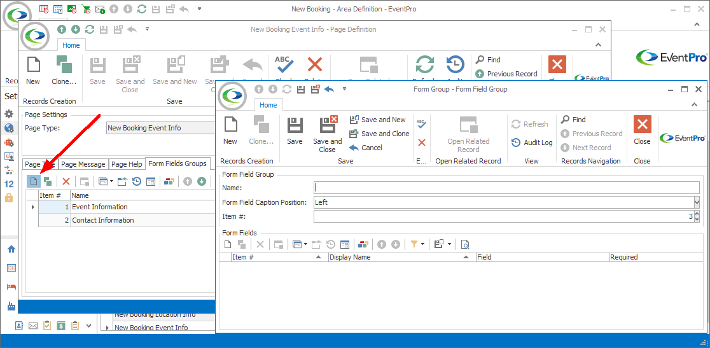Click undo arrow in Form Group quick access toolbar

click(329, 89)
